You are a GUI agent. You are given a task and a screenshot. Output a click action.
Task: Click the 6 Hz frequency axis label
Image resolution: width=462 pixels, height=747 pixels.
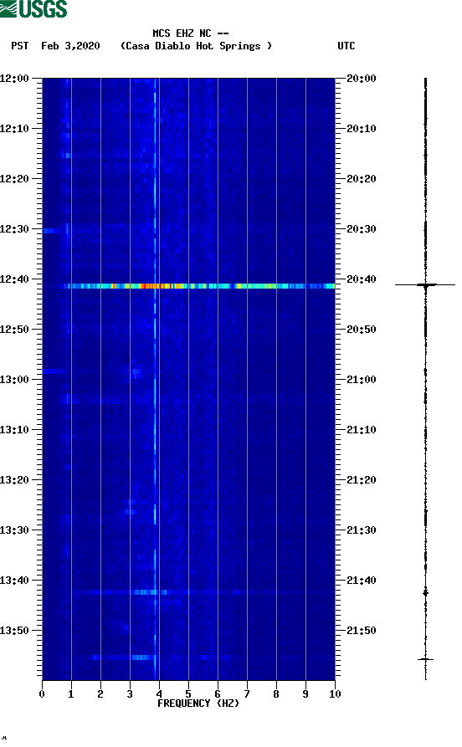coord(218,693)
